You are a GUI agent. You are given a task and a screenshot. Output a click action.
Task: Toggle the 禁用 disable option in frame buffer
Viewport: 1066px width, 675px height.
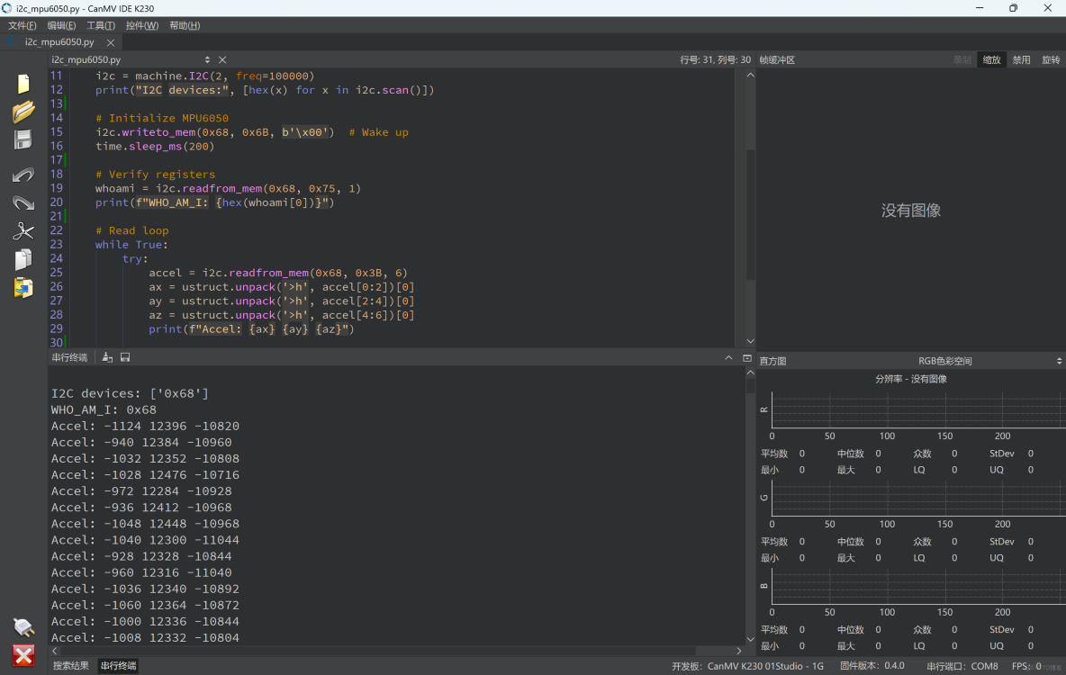1021,60
